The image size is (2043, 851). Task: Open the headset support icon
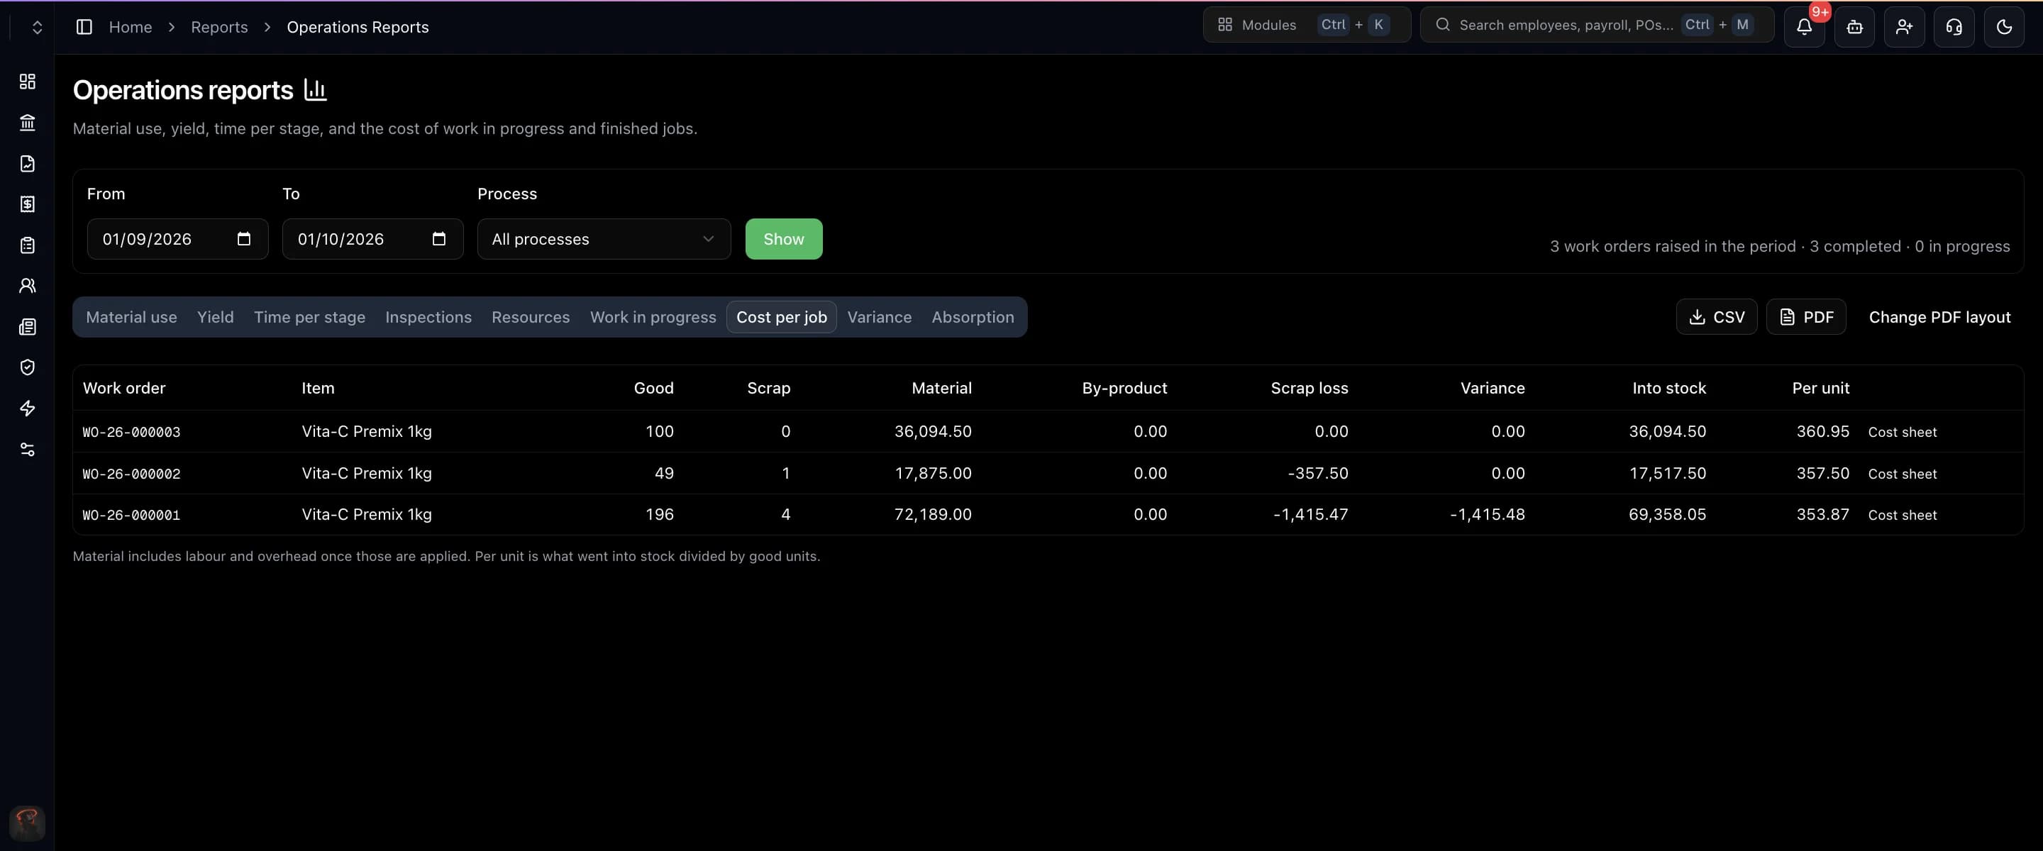1954,27
